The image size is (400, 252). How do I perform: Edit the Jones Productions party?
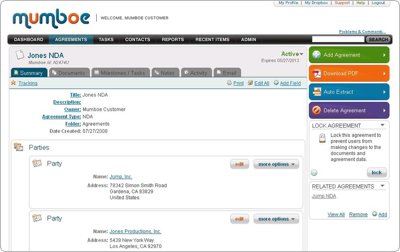[240, 219]
